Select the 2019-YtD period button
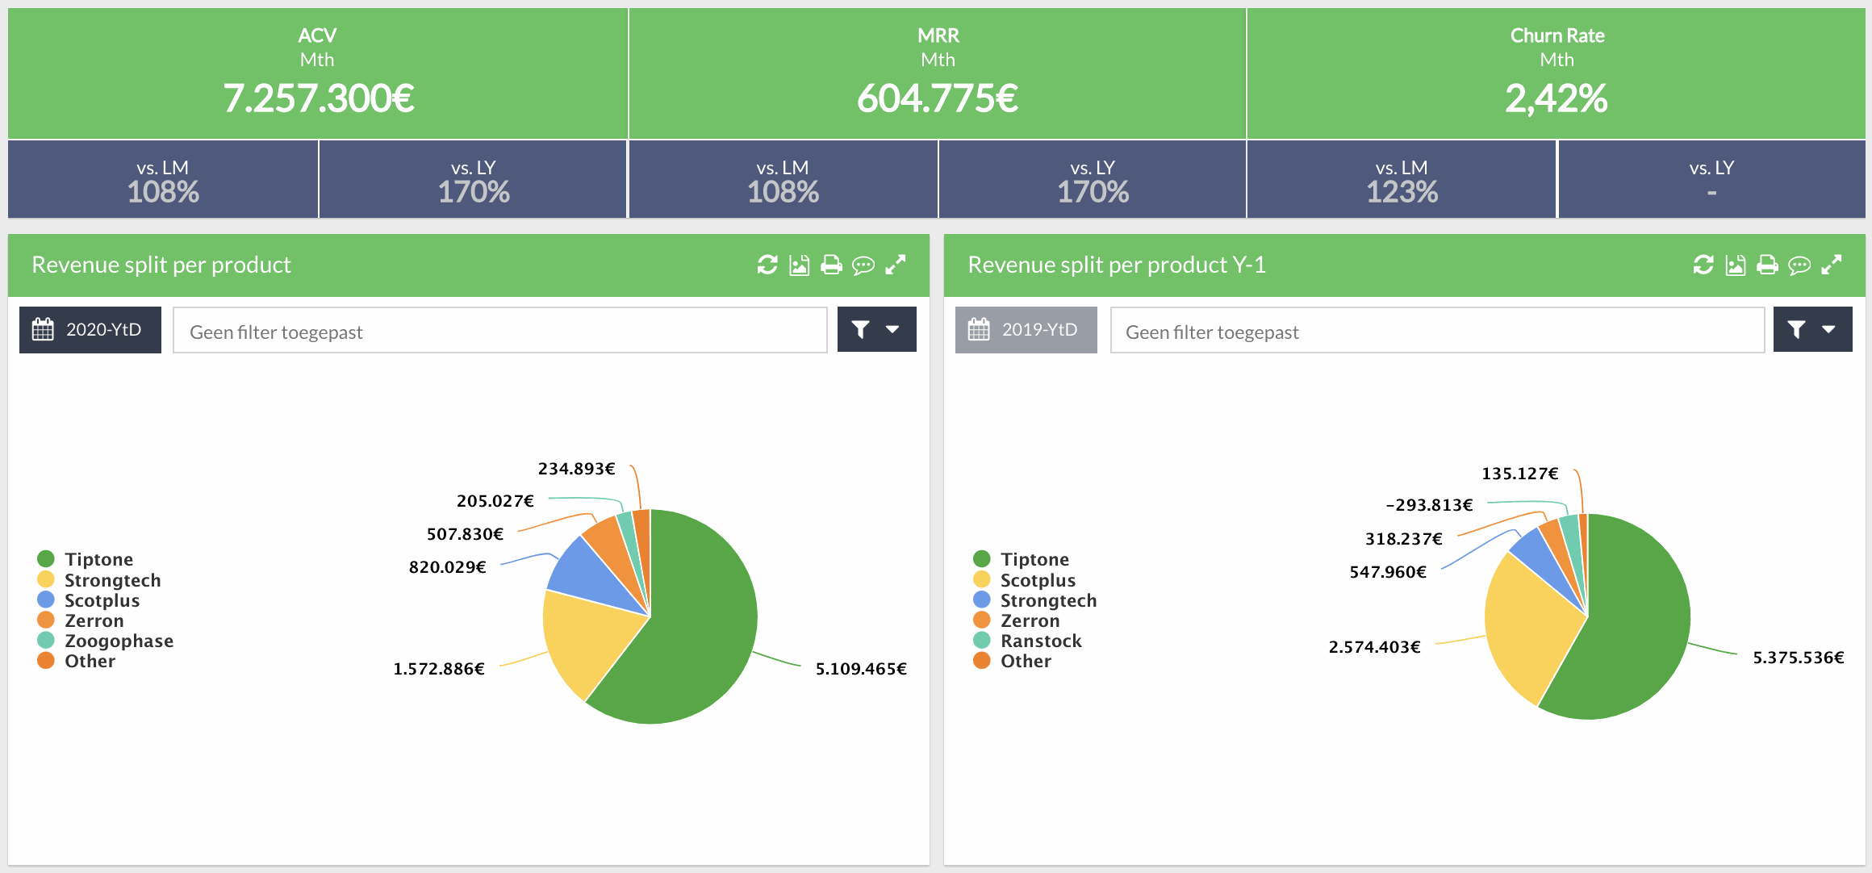The image size is (1872, 873). tap(1026, 329)
